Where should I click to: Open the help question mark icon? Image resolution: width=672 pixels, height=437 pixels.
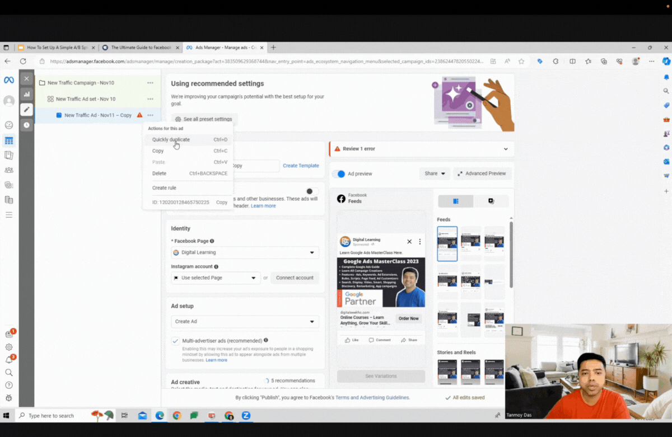(9, 386)
